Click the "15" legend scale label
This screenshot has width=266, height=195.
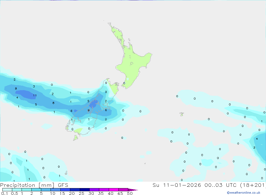click(62, 193)
